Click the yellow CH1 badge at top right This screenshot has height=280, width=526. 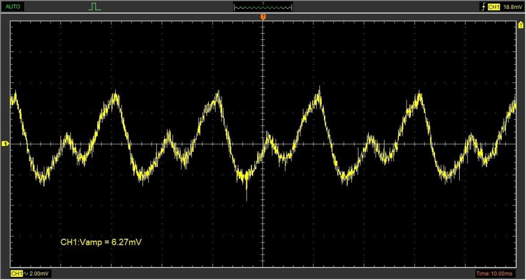coord(493,7)
